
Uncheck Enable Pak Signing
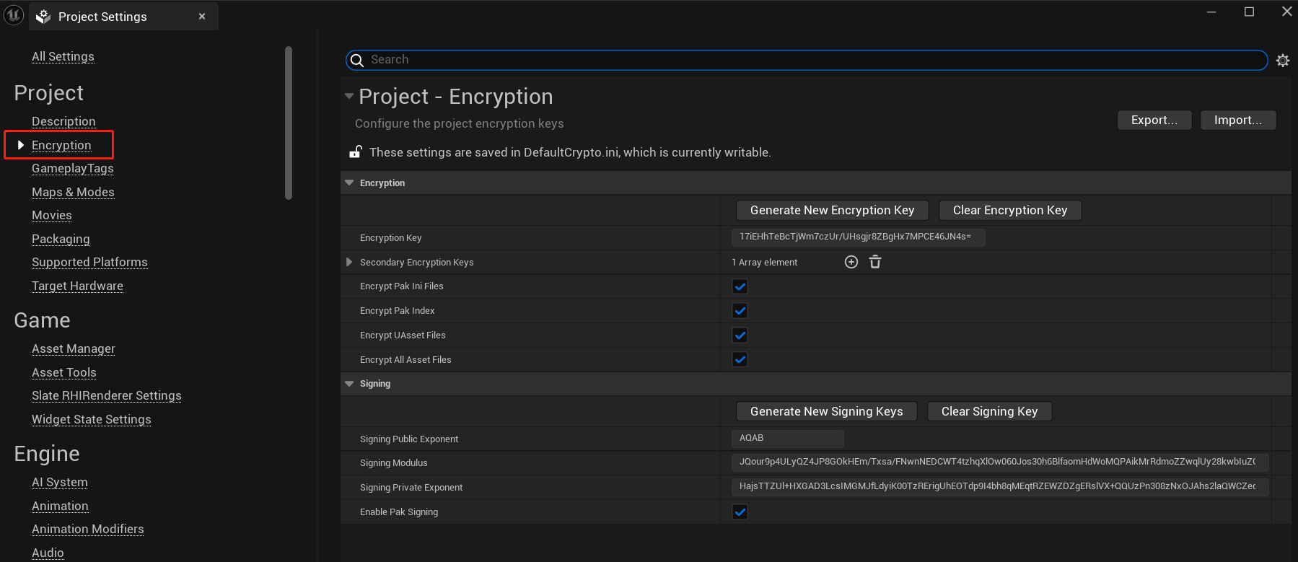pyautogui.click(x=740, y=512)
